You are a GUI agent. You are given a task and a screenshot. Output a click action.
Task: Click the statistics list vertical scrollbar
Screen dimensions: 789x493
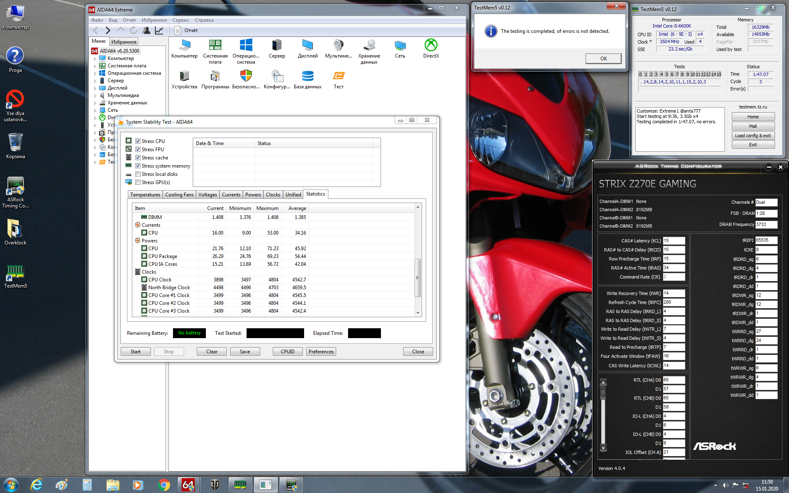[418, 277]
